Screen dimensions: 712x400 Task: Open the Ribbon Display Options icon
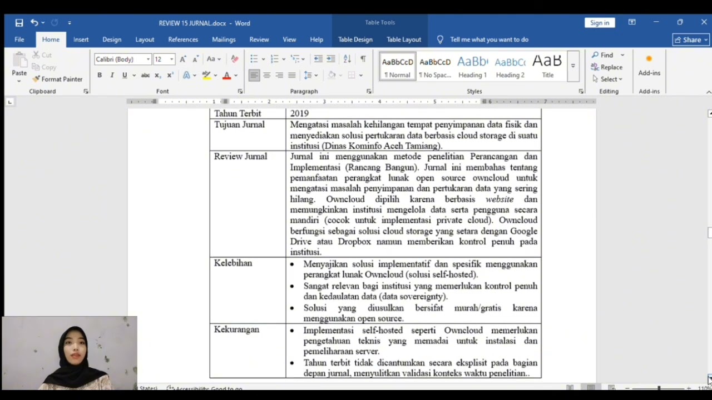coord(632,23)
